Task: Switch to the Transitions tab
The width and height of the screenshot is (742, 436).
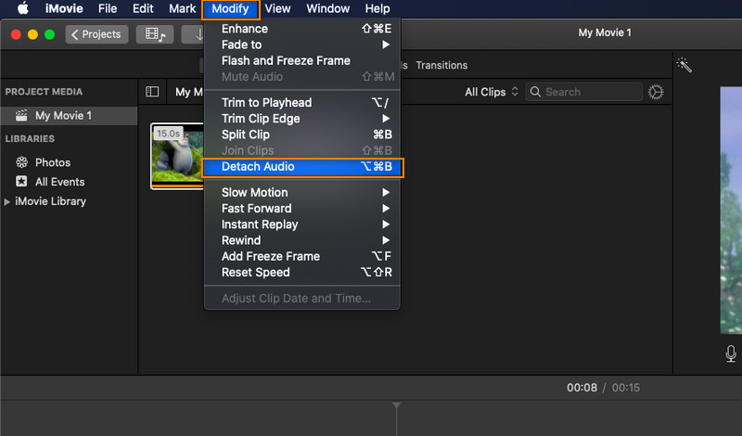Action: (441, 65)
